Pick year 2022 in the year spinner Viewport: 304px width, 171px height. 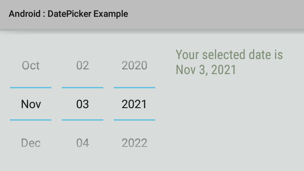click(x=134, y=143)
